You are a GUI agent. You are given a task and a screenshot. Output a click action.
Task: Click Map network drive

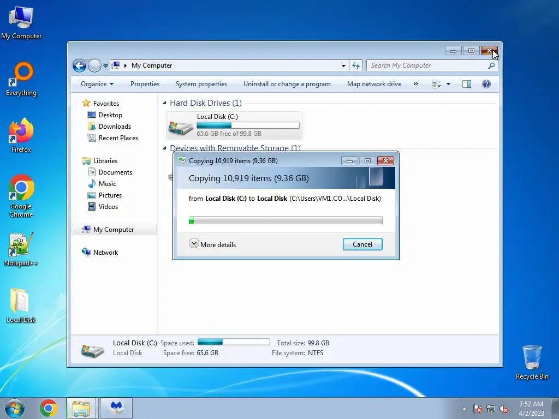pos(374,84)
